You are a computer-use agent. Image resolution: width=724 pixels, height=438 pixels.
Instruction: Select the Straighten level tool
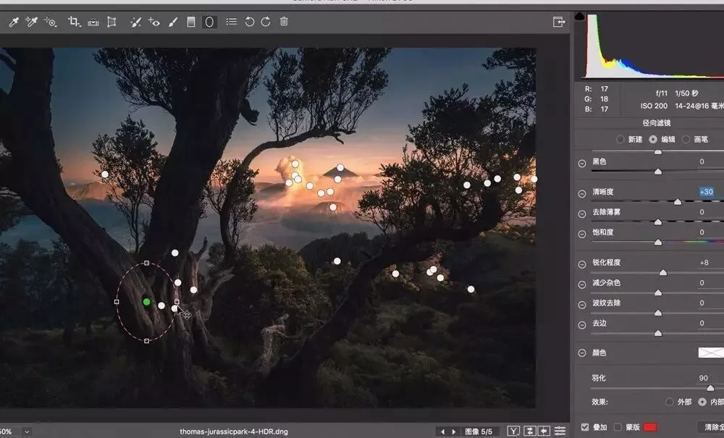point(93,22)
